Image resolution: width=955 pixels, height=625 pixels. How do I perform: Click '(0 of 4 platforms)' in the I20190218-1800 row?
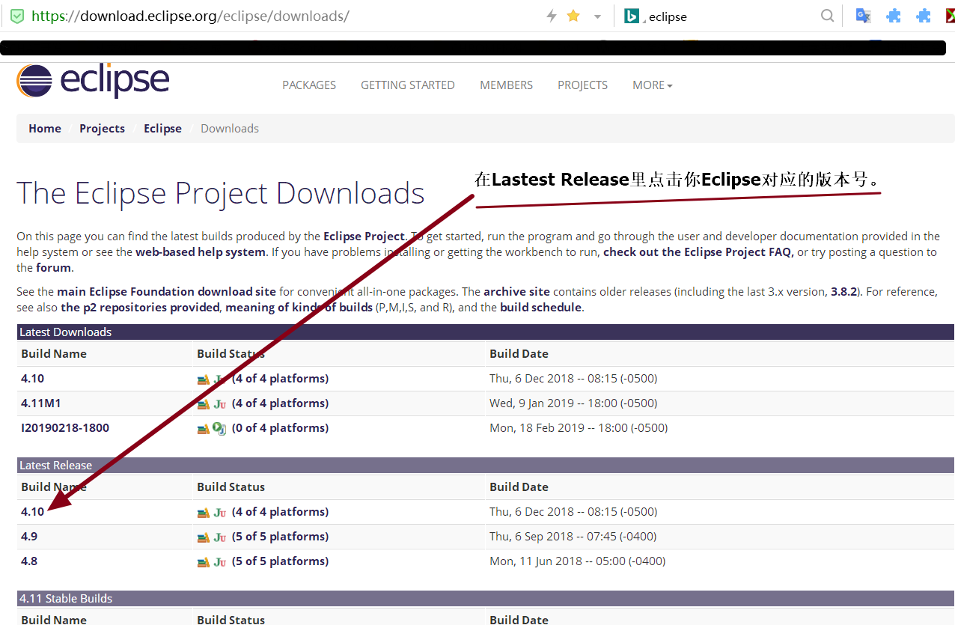tap(280, 428)
